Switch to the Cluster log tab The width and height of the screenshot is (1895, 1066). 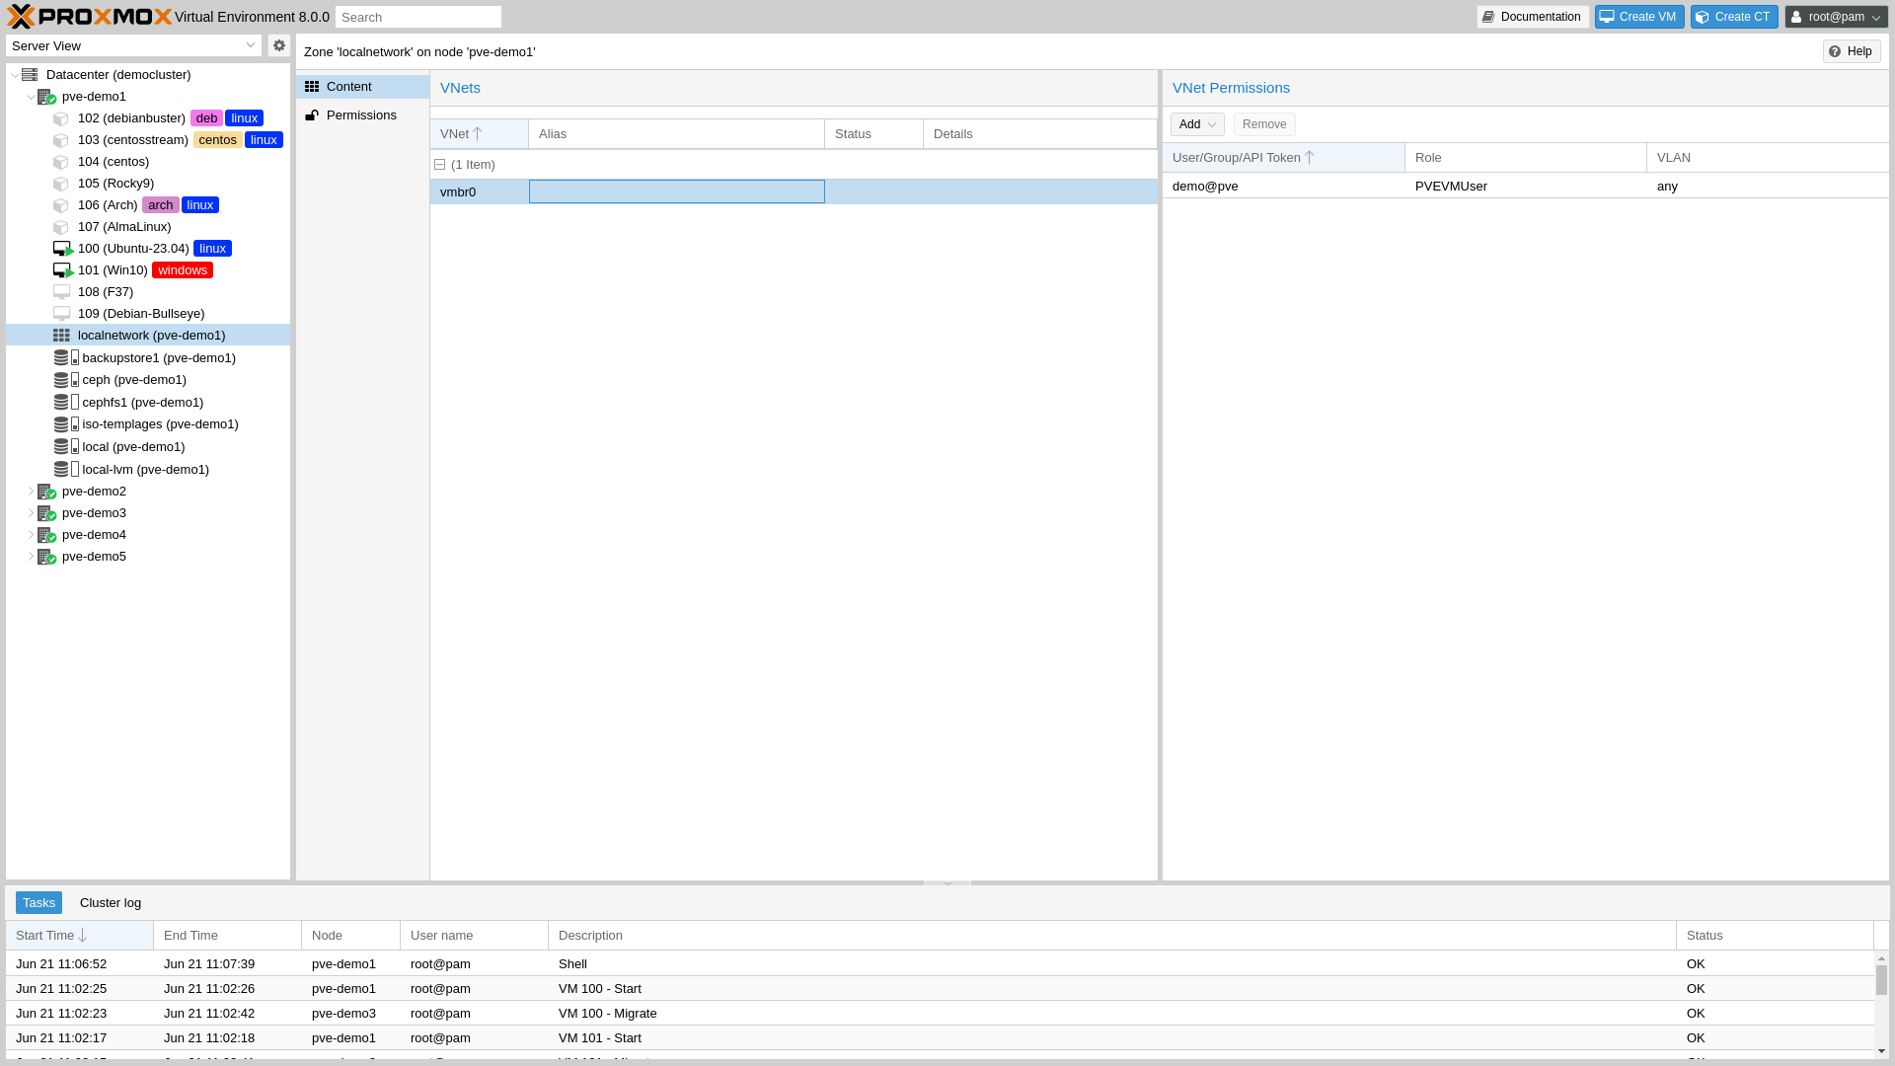(111, 903)
